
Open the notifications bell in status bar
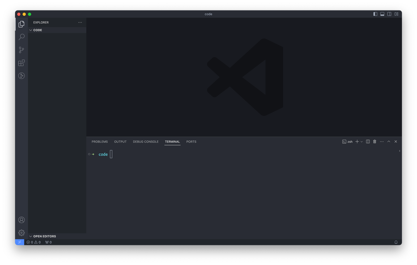[396, 242]
